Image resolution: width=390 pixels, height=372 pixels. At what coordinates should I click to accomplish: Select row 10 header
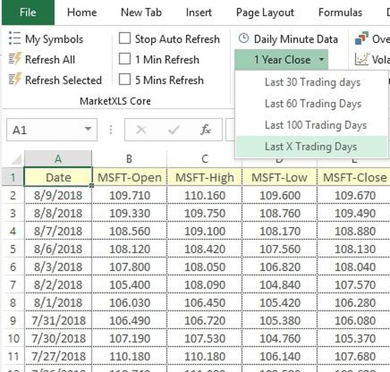click(x=13, y=338)
